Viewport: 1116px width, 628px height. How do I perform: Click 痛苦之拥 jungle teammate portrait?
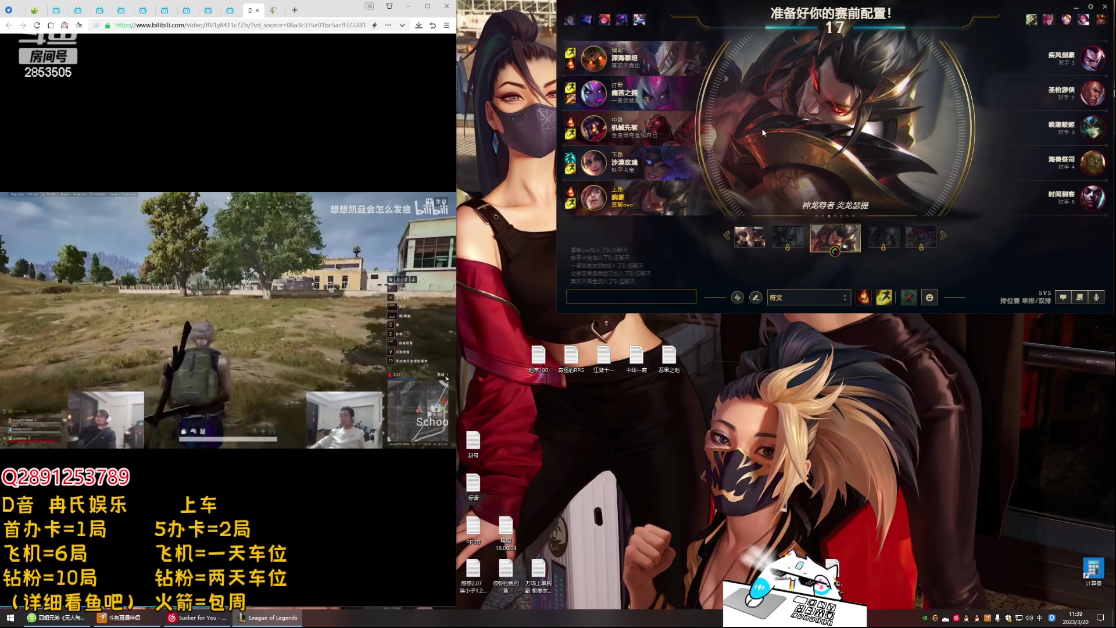tap(594, 94)
